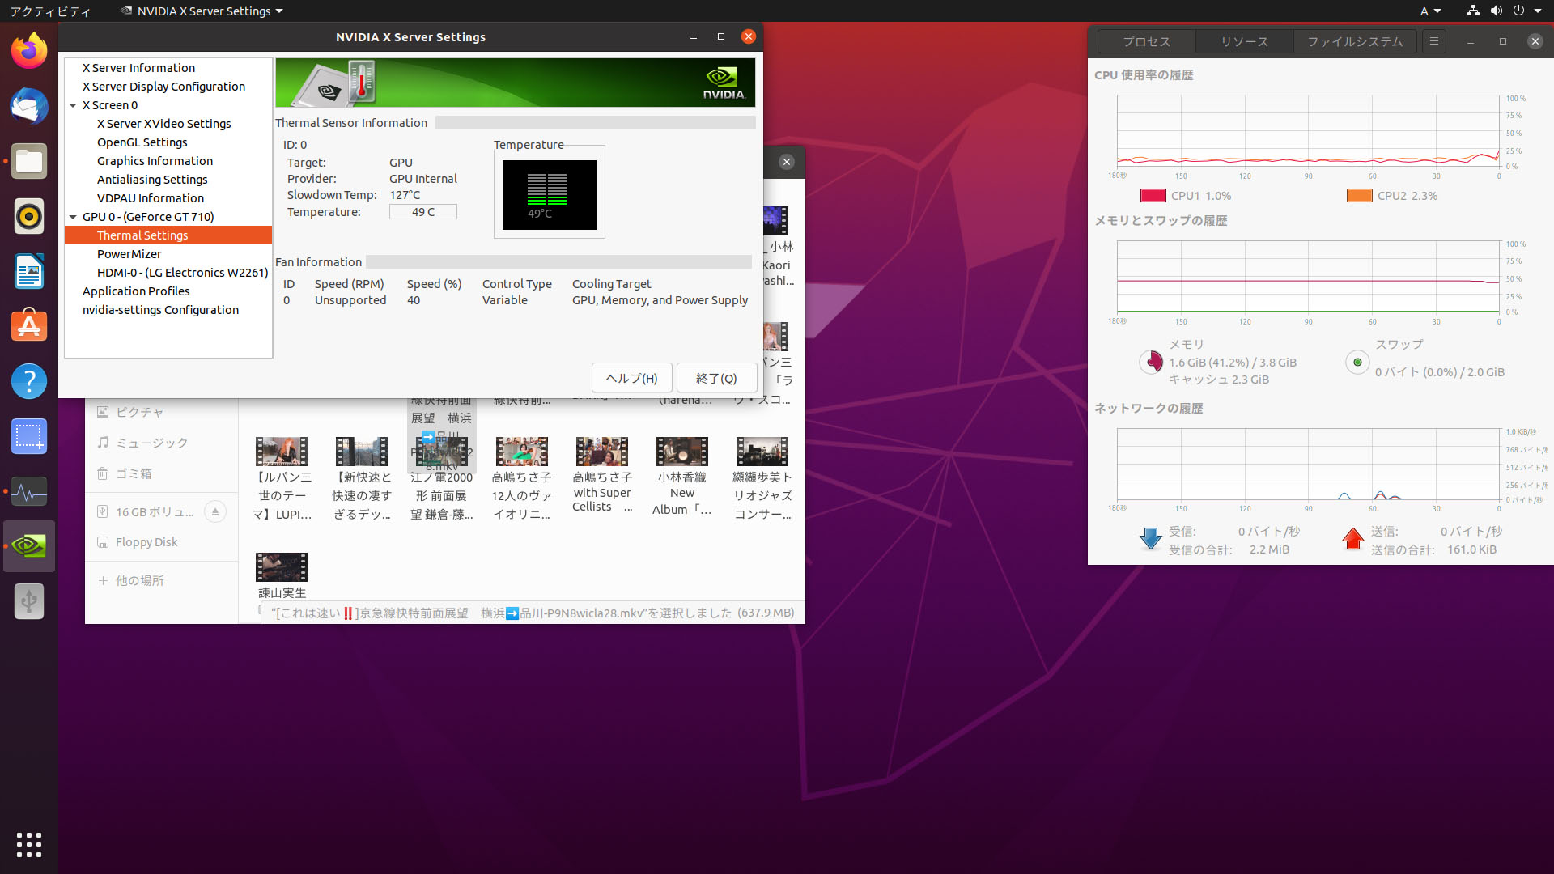The image size is (1554, 874).
Task: Switch to the リソース tab
Action: (1244, 41)
